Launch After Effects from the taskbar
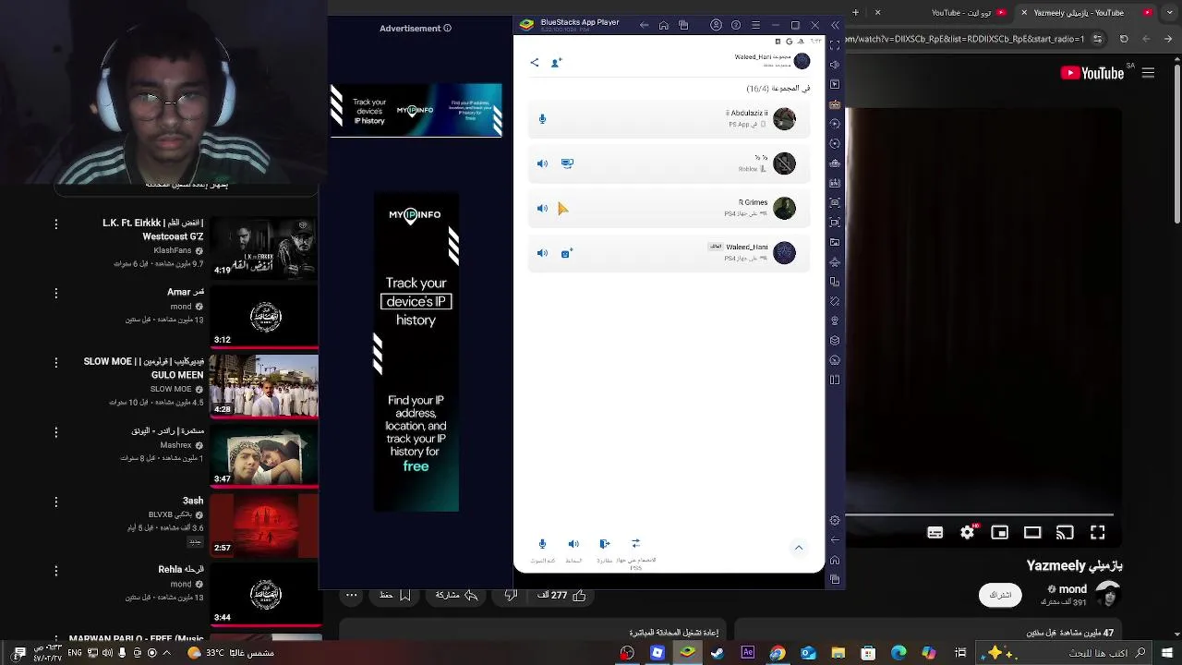Viewport: 1182px width, 665px height. pyautogui.click(x=748, y=652)
